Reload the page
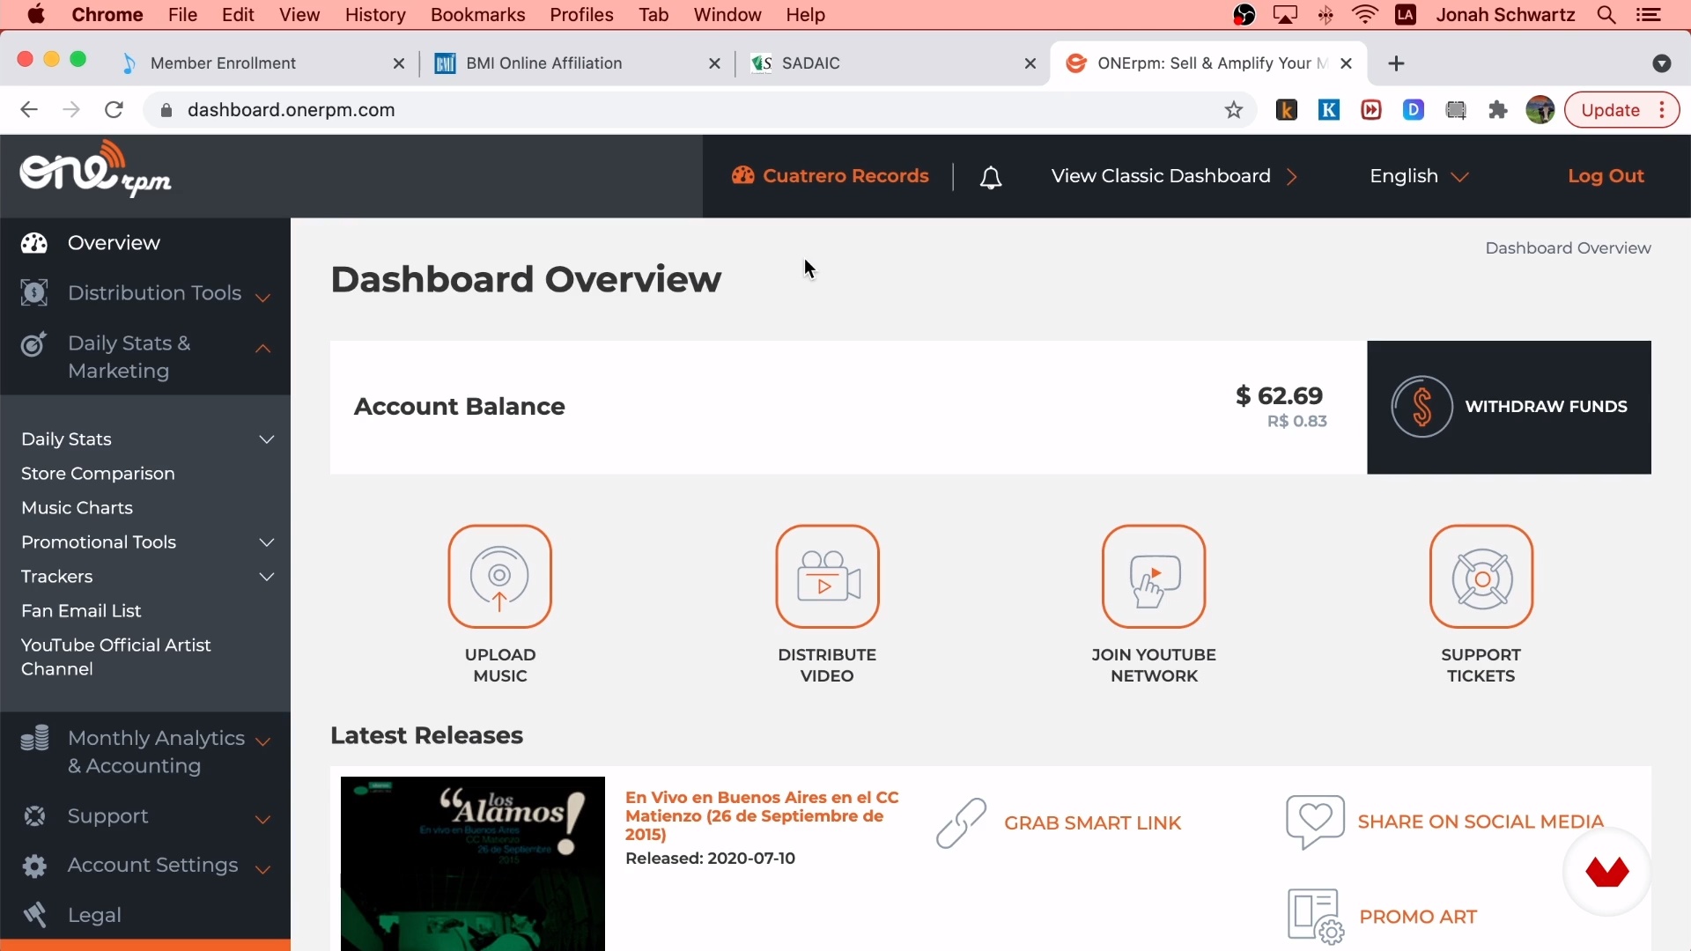The height and width of the screenshot is (951, 1691). tap(114, 110)
